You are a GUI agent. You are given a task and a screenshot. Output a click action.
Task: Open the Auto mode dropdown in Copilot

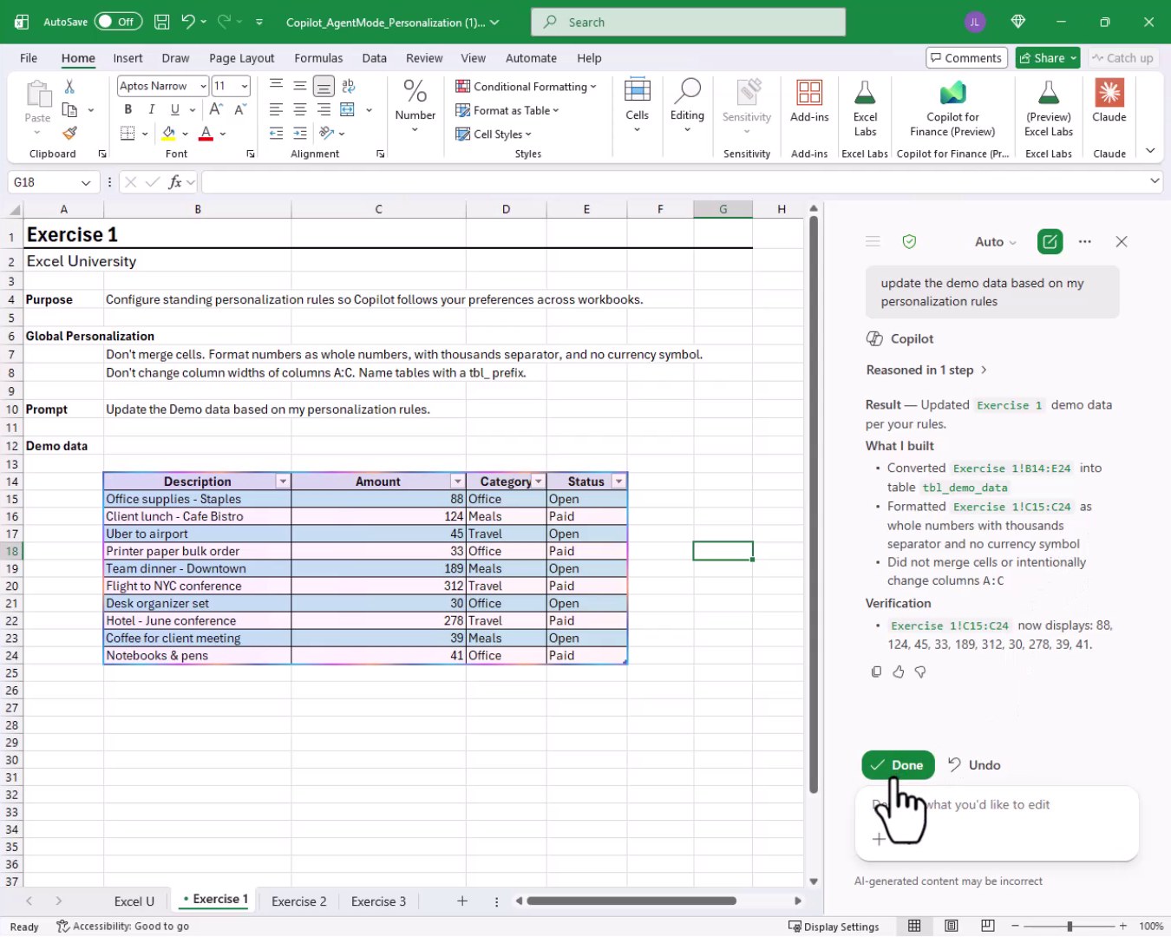click(995, 242)
